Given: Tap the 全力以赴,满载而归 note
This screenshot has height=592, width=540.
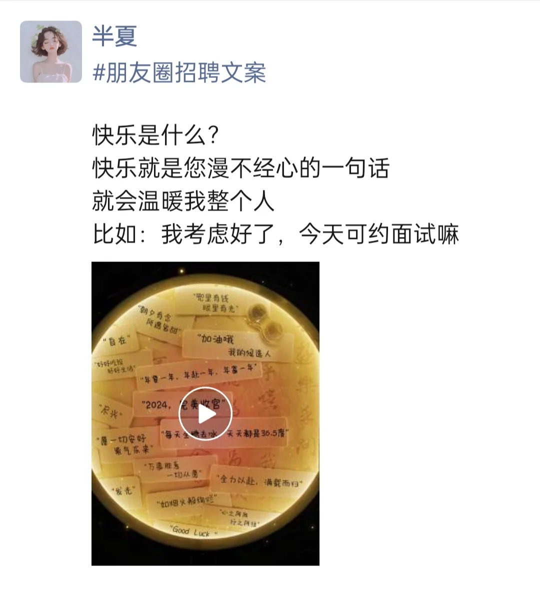Looking at the screenshot, I should click(260, 481).
